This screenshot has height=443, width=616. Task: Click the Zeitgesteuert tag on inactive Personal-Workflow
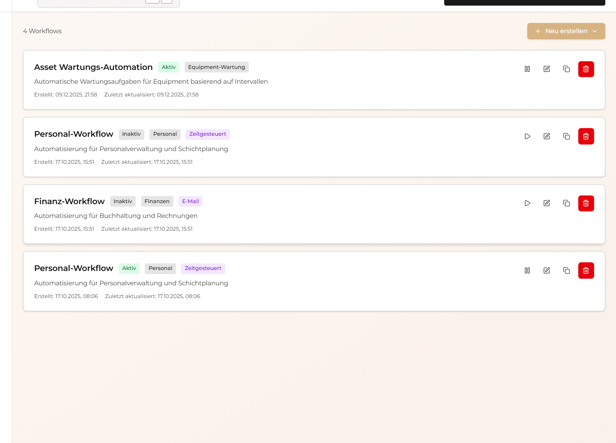[208, 134]
